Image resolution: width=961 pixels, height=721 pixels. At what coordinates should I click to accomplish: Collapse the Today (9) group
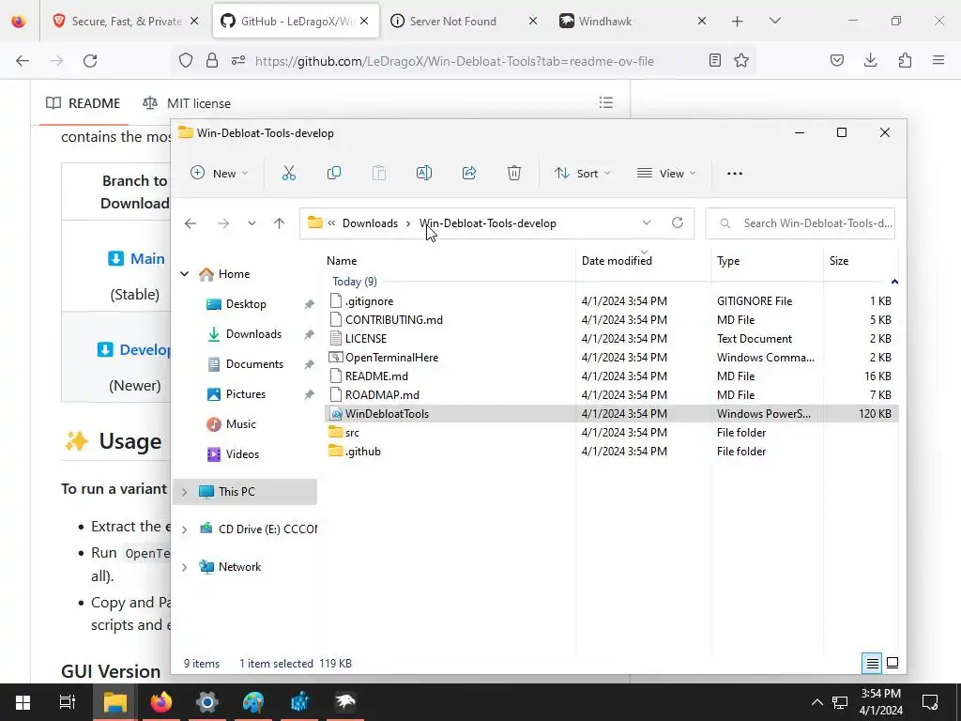(894, 282)
